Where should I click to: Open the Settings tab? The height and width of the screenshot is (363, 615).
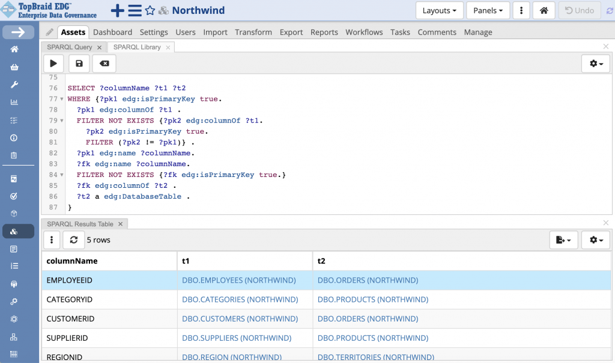(154, 32)
